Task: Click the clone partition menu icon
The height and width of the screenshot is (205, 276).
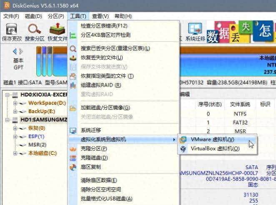Action: (73, 149)
